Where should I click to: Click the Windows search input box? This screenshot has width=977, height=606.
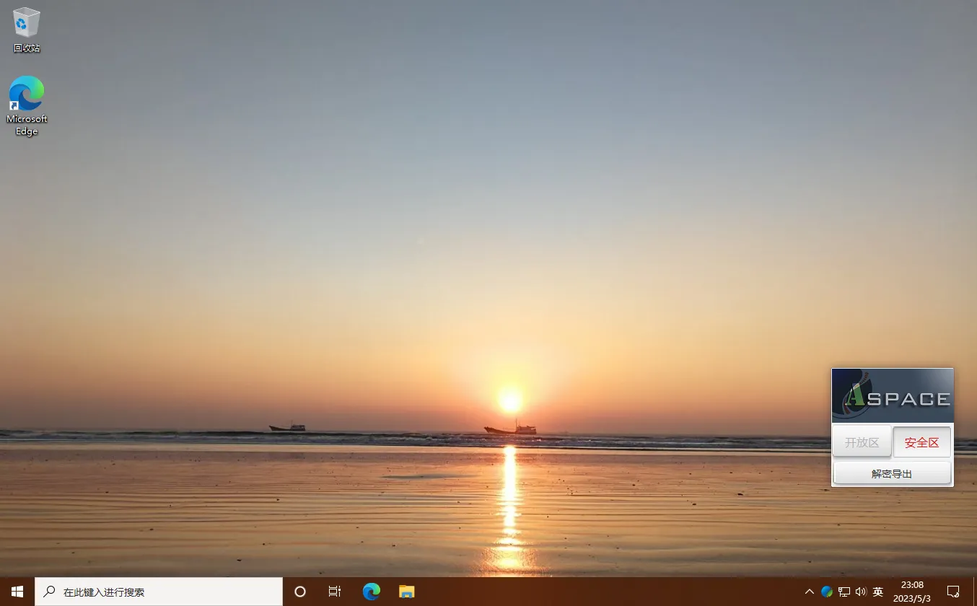159,592
